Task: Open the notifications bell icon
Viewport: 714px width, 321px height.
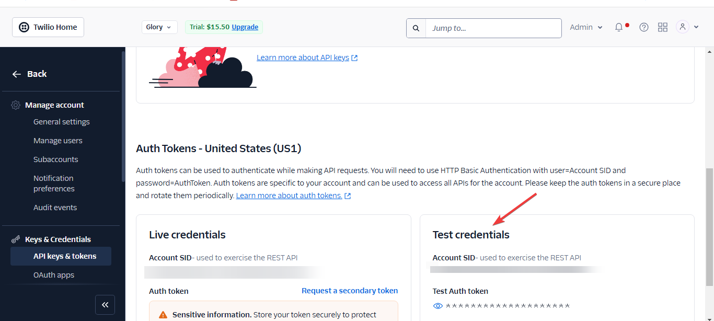Action: coord(619,27)
